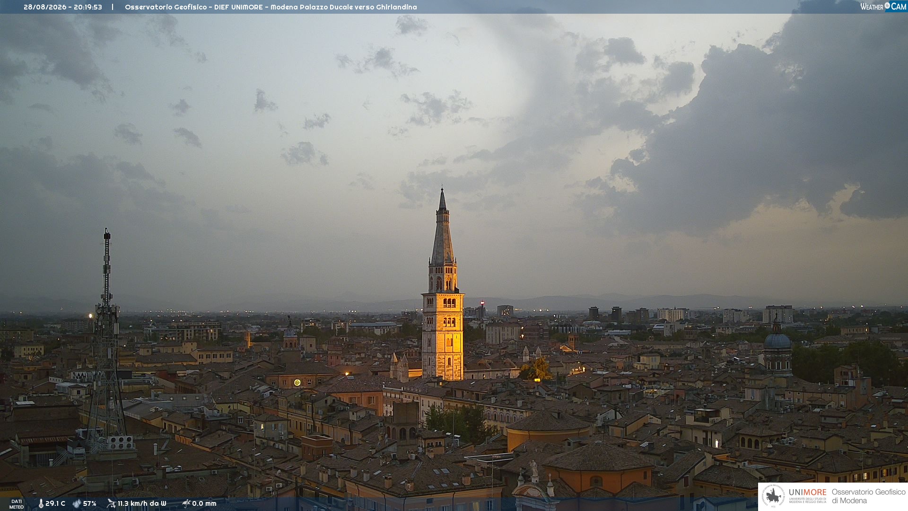Click the UNIMORE round crest emblem
Screen dimensions: 908x511
[773, 496]
